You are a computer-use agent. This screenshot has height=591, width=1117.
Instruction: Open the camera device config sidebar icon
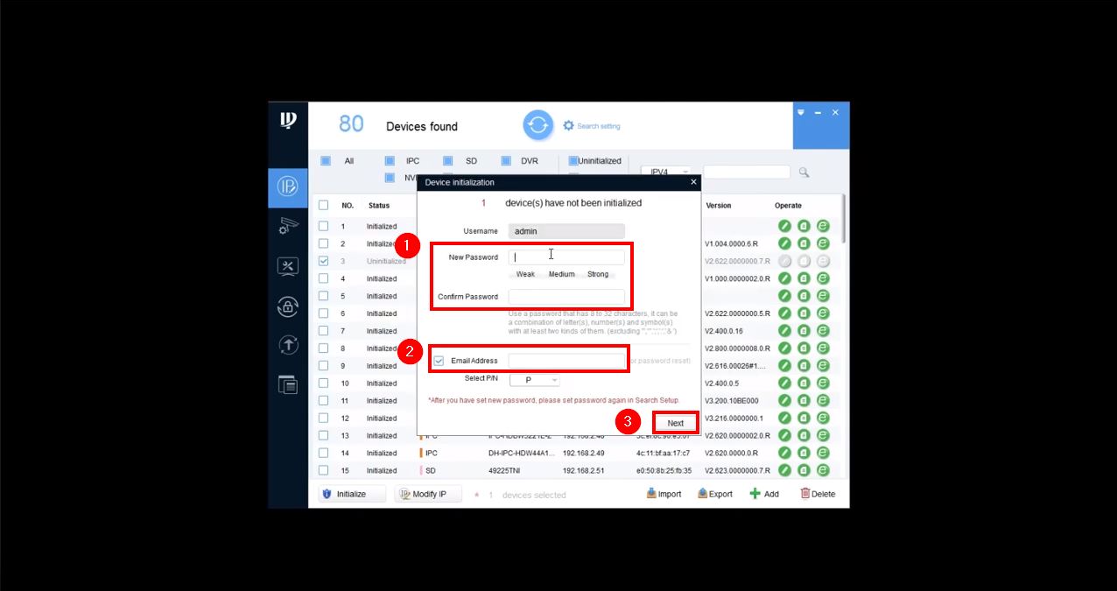point(288,226)
